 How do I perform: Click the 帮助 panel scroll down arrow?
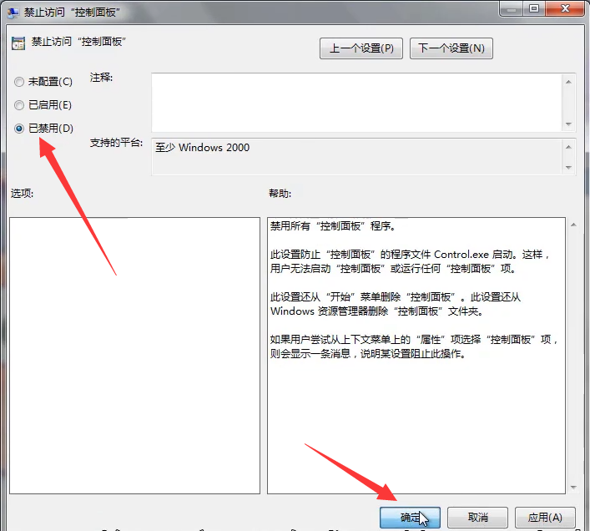click(x=572, y=486)
